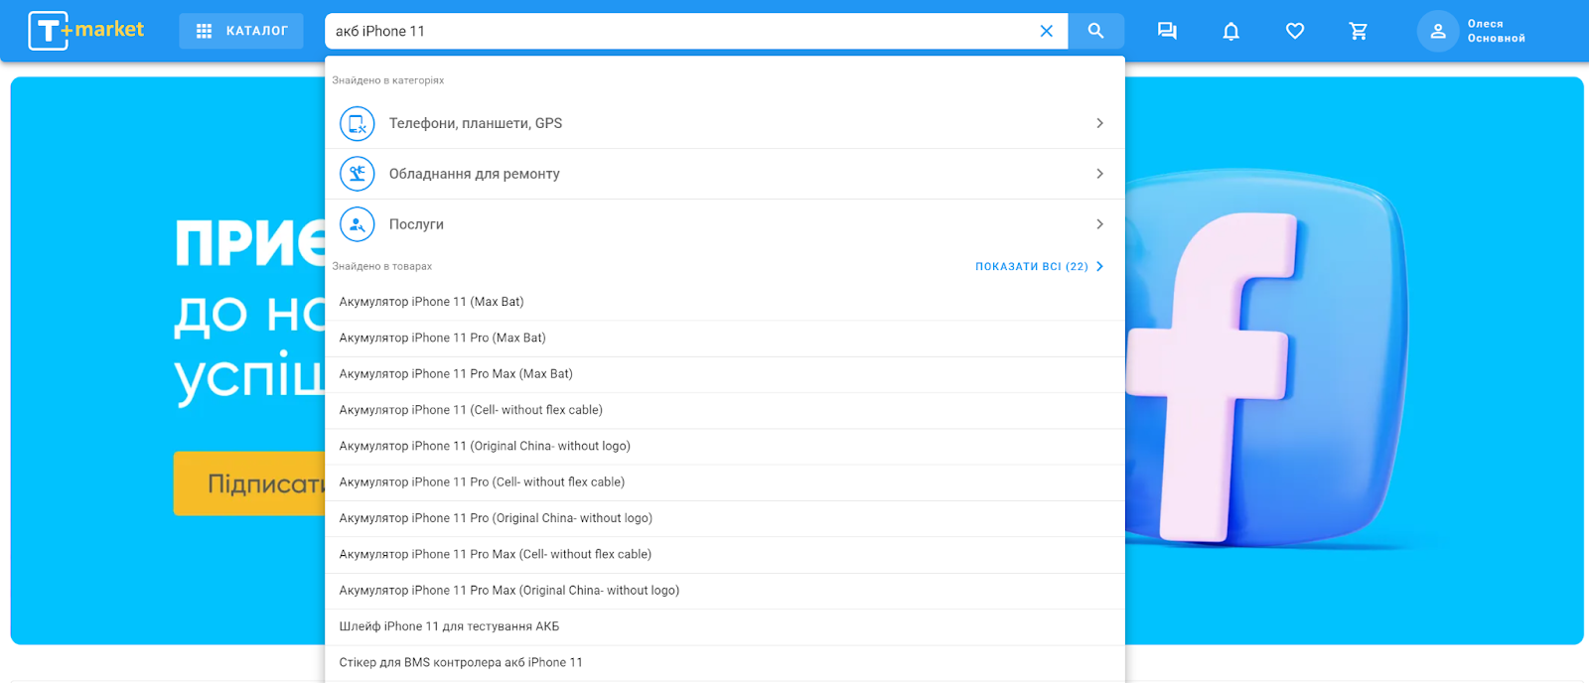Viewport: 1589px width, 683px height.
Task: Choose iPhone 11 Pro Max (Original China- without logo)
Action: pos(725,591)
